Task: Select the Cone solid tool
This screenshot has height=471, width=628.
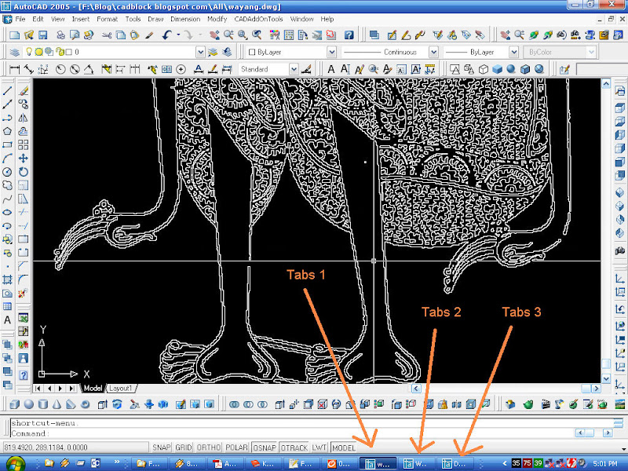Action: (x=57, y=404)
